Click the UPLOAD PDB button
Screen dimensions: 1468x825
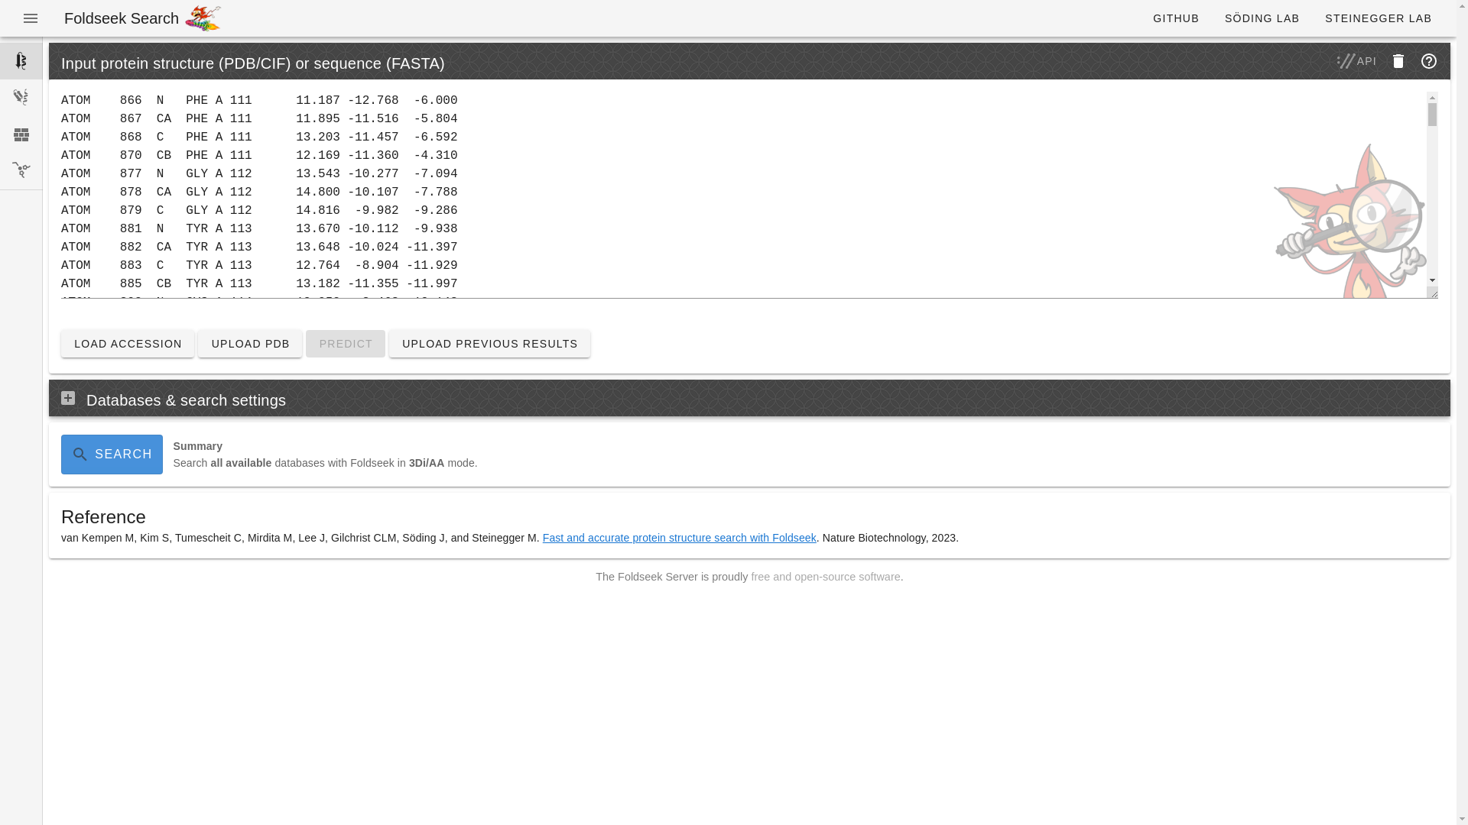250,344
